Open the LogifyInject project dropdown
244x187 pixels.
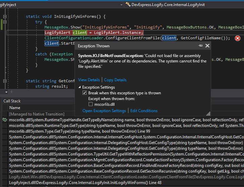tap(121, 5)
